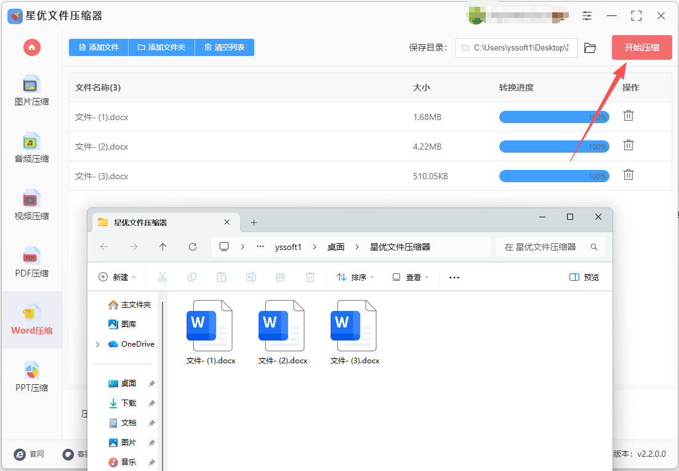Go to the red home icon

click(31, 47)
